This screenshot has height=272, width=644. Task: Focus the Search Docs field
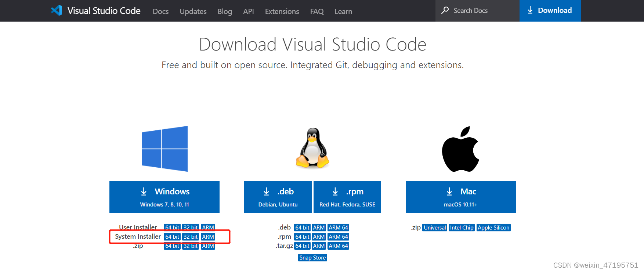click(x=477, y=11)
